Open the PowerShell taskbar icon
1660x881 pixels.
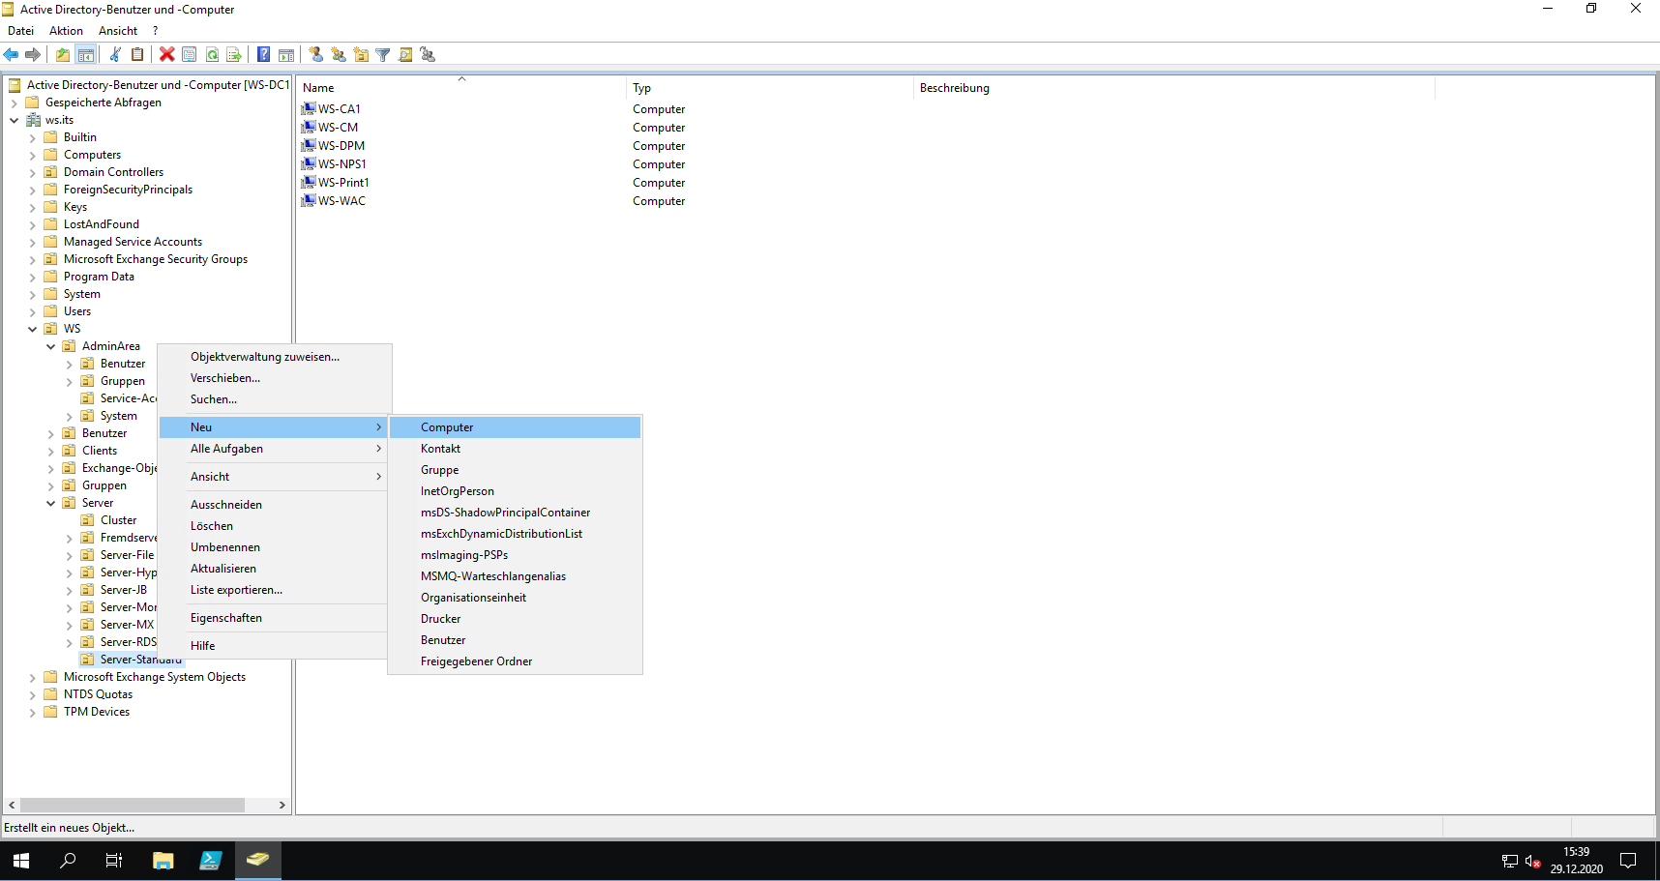pyautogui.click(x=210, y=861)
